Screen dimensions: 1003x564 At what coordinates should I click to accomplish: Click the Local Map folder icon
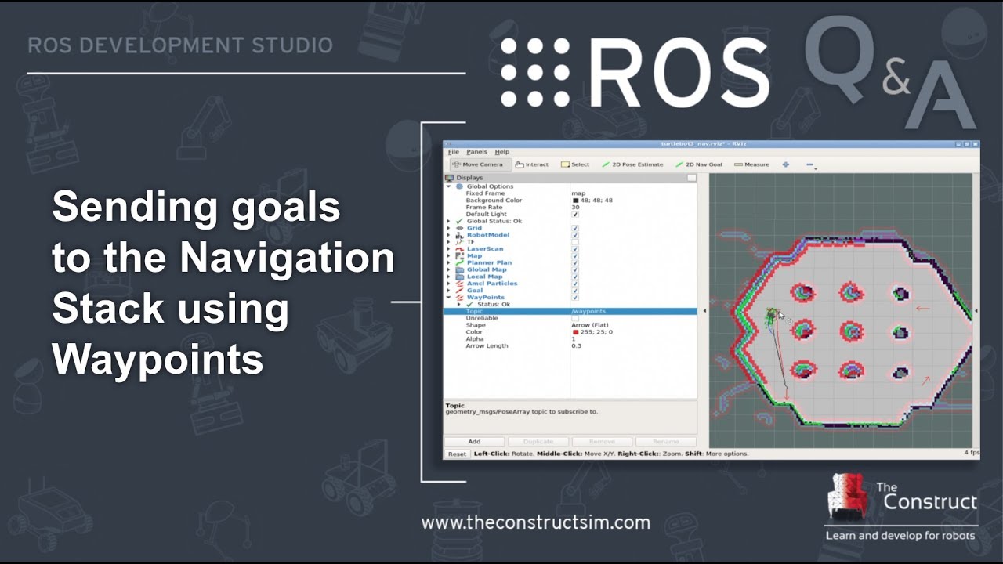click(460, 277)
